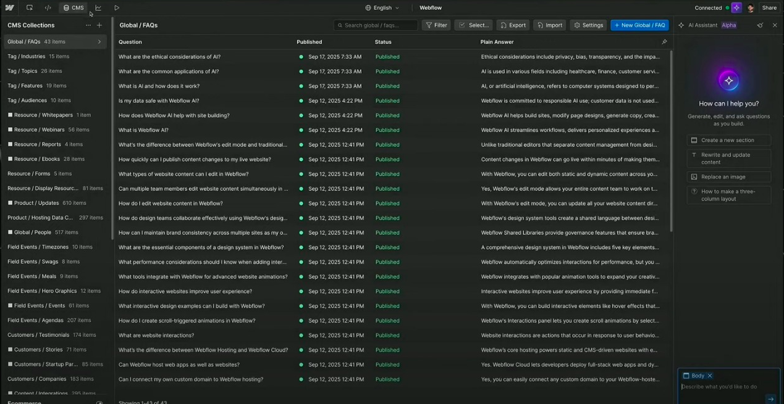Open Tag / Features collection
Screen dimensions: 784x404
(55, 86)
